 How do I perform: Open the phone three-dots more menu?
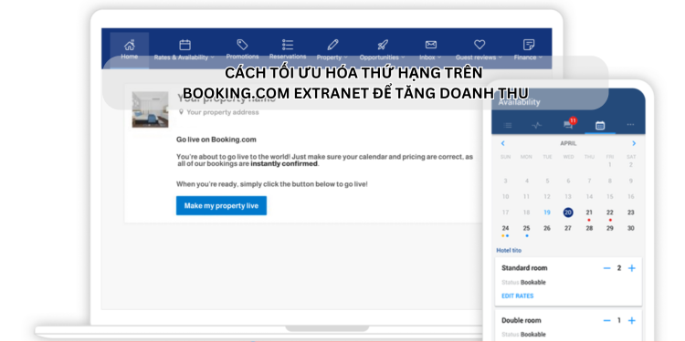coord(630,125)
